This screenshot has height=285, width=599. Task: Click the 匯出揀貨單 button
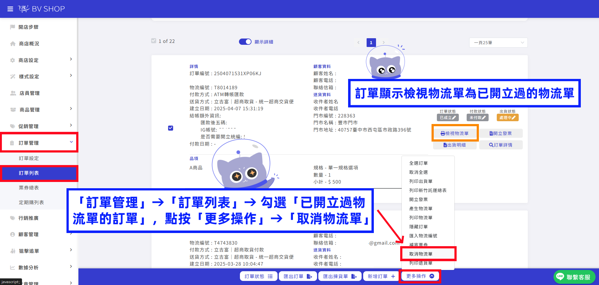pyautogui.click(x=340, y=276)
